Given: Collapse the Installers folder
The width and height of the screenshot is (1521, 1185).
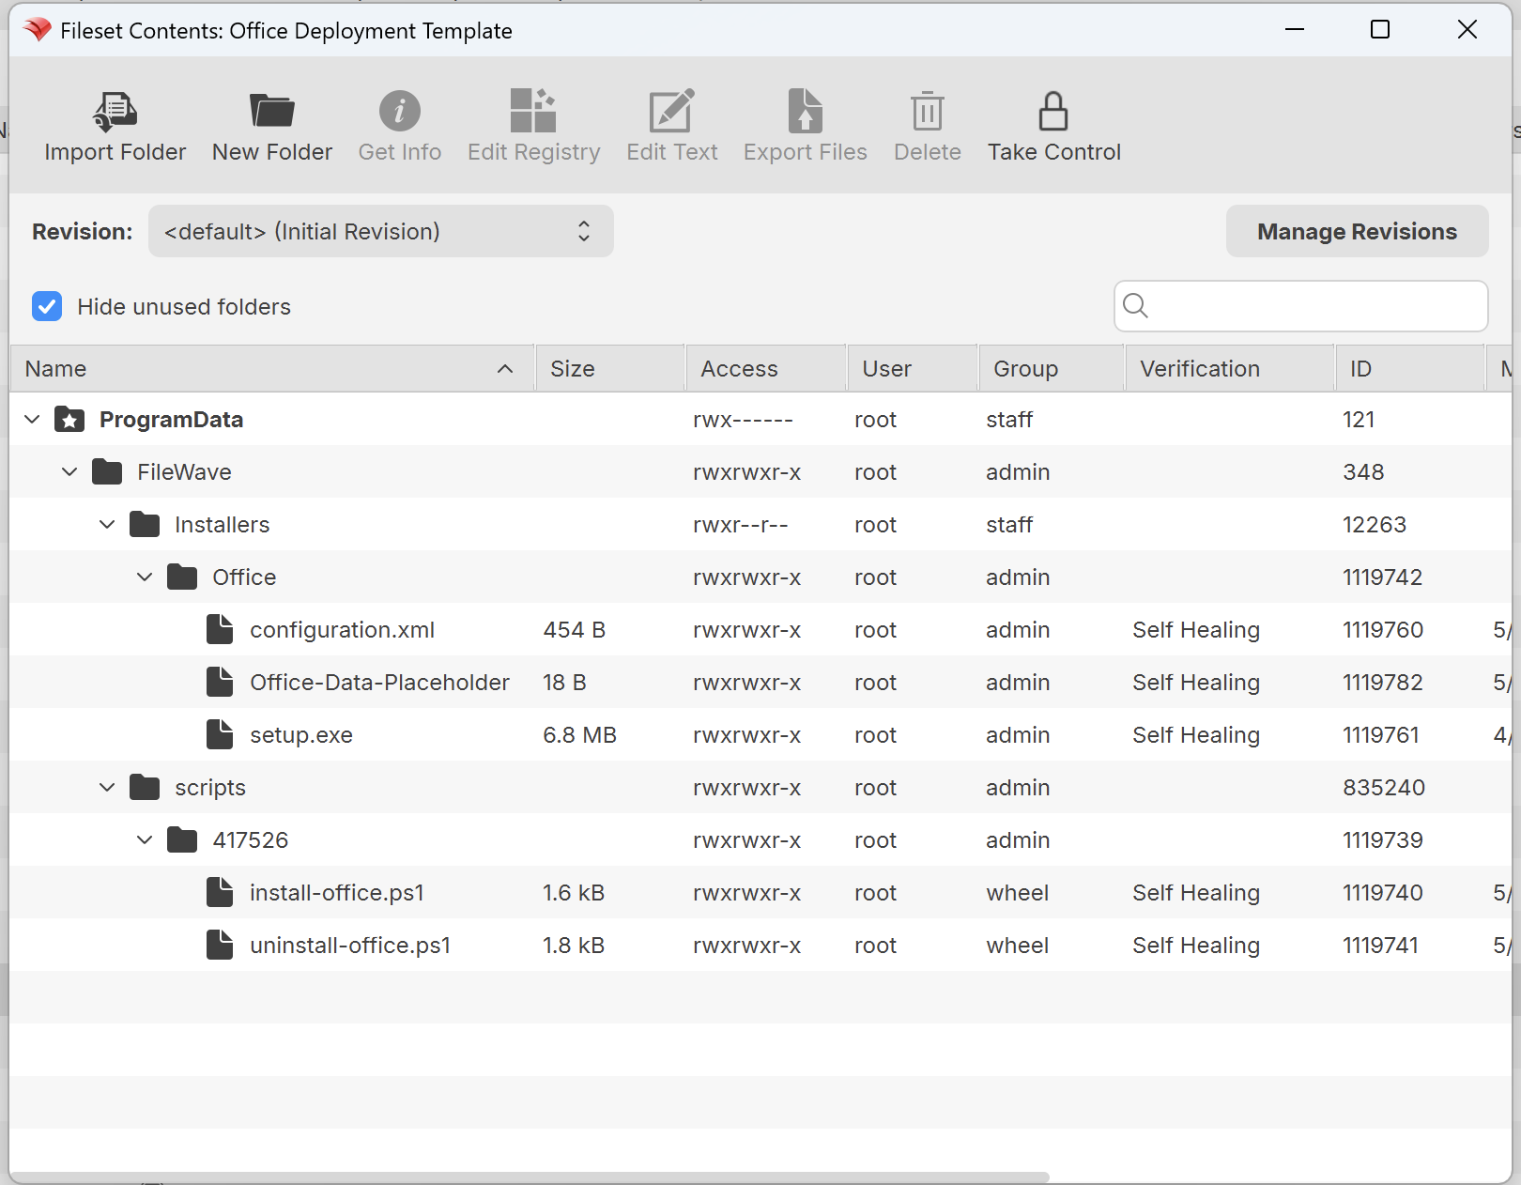Looking at the screenshot, I should 107,525.
